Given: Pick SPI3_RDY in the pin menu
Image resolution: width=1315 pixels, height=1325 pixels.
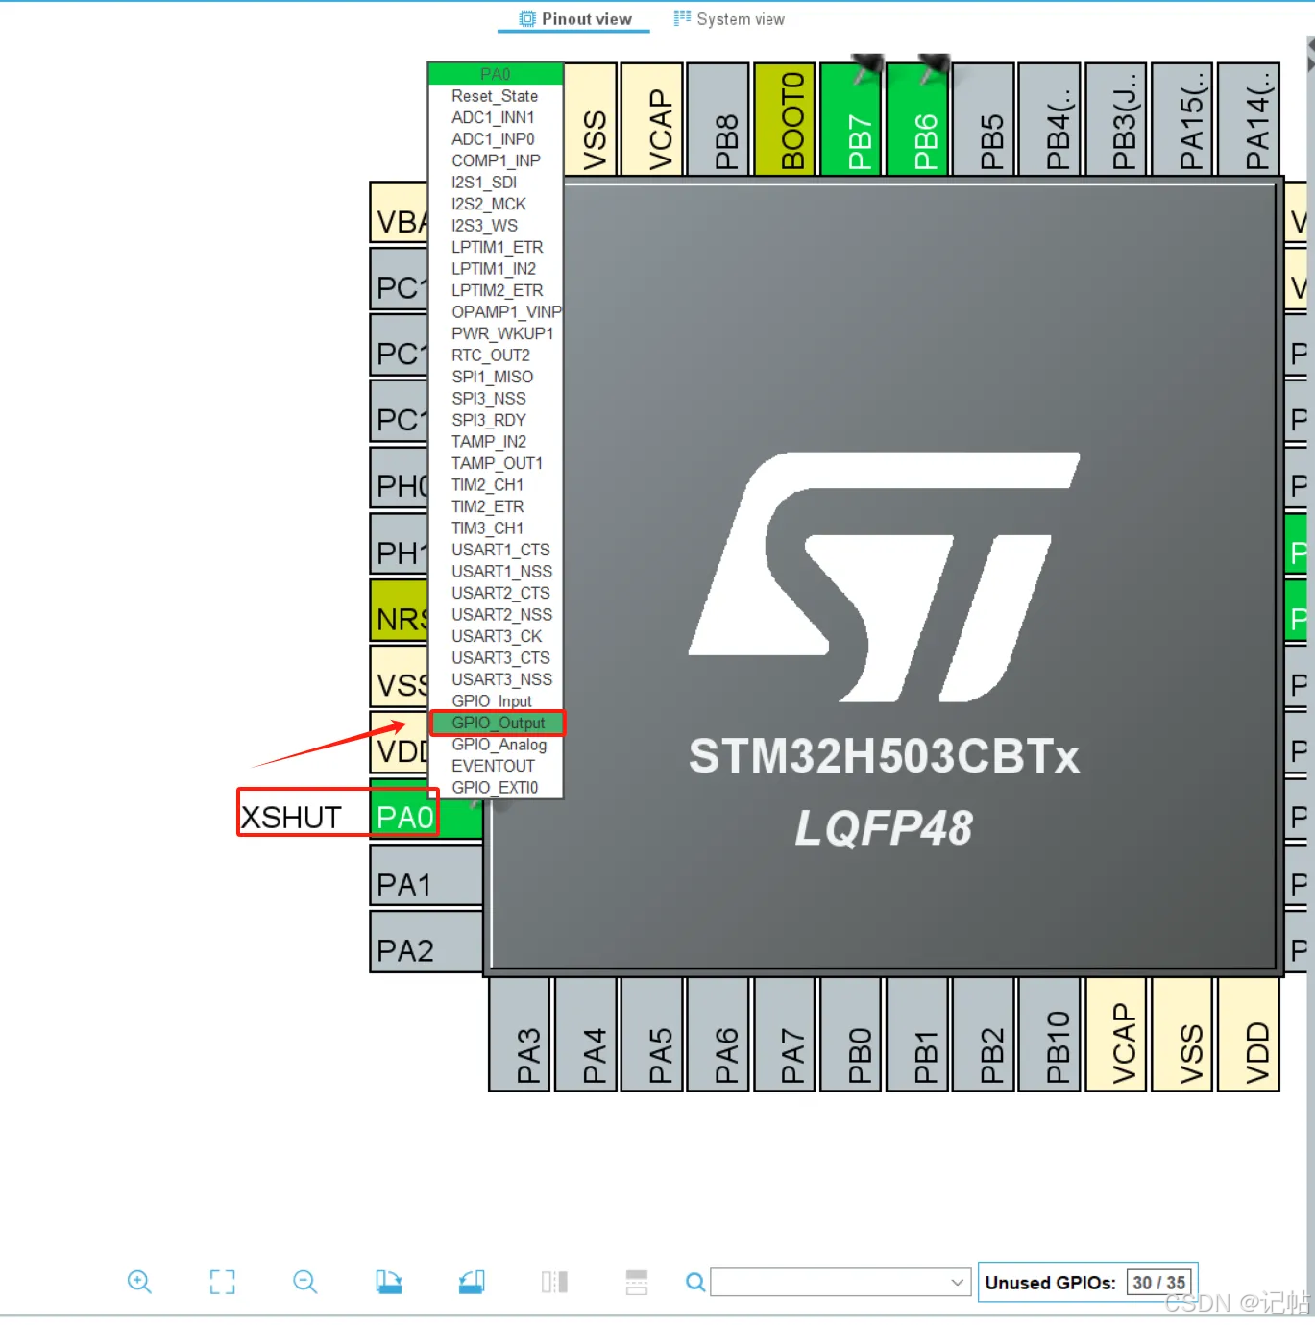Looking at the screenshot, I should (x=495, y=420).
